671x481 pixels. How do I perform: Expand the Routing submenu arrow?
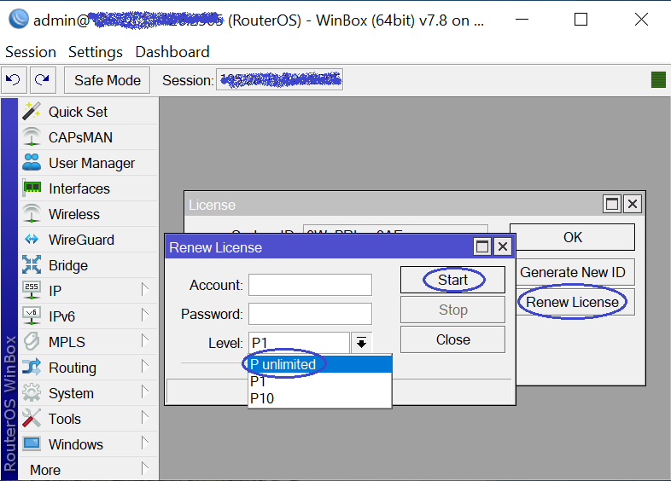pos(145,367)
